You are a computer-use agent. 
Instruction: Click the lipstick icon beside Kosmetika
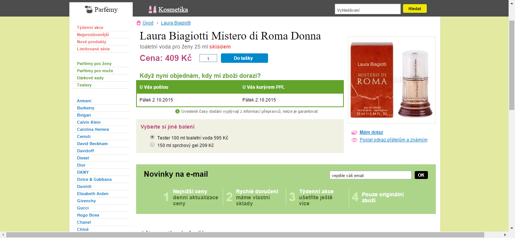point(152,9)
